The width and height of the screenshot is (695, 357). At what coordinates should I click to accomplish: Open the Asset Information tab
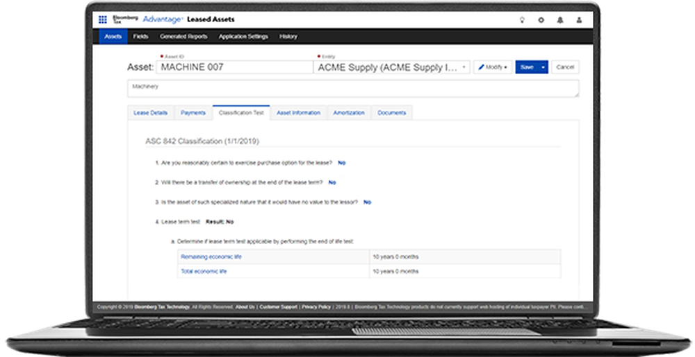click(x=298, y=113)
